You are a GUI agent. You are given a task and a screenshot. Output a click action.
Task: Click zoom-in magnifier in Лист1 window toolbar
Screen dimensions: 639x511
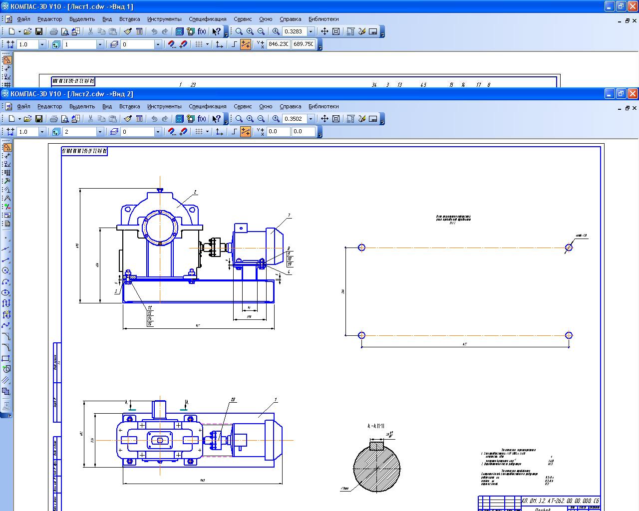coord(250,31)
